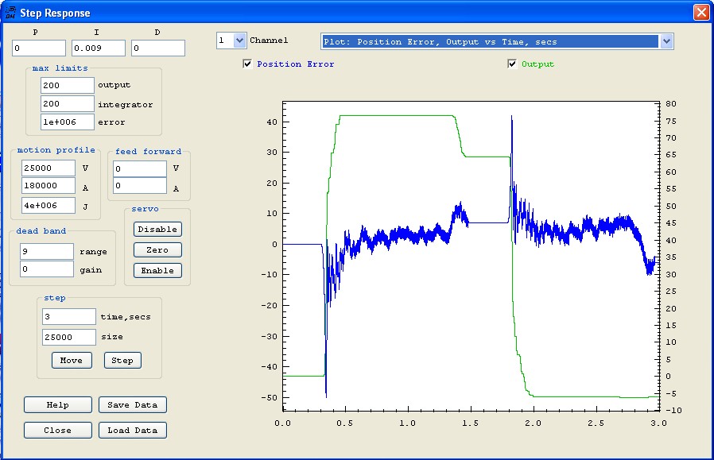Toggle the Position Error checkbox
This screenshot has width=714, height=460.
tap(248, 64)
